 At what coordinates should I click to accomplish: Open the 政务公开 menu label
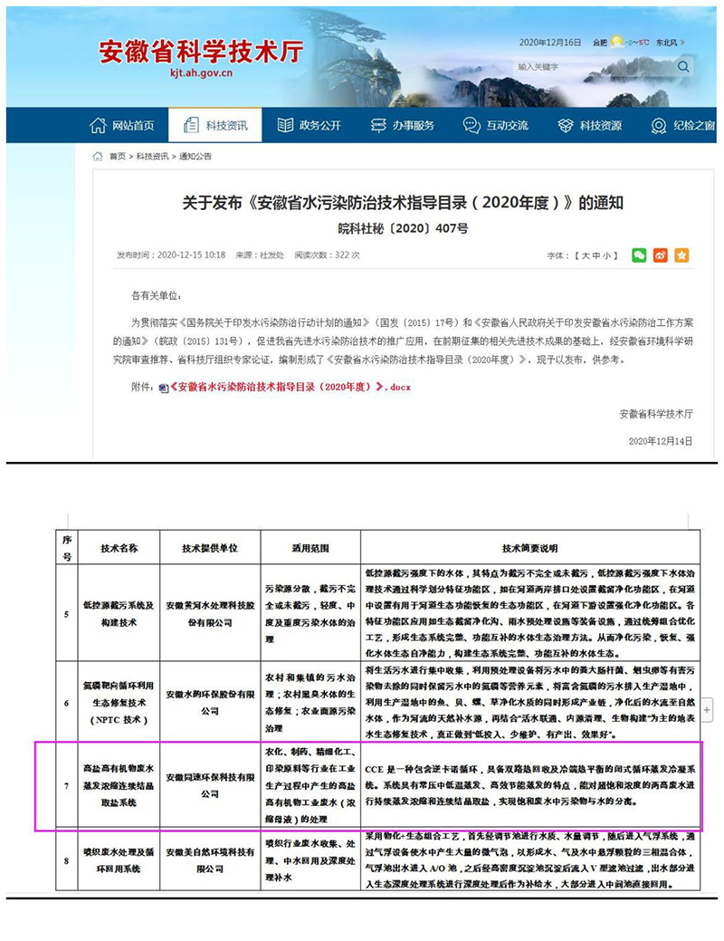[x=320, y=125]
